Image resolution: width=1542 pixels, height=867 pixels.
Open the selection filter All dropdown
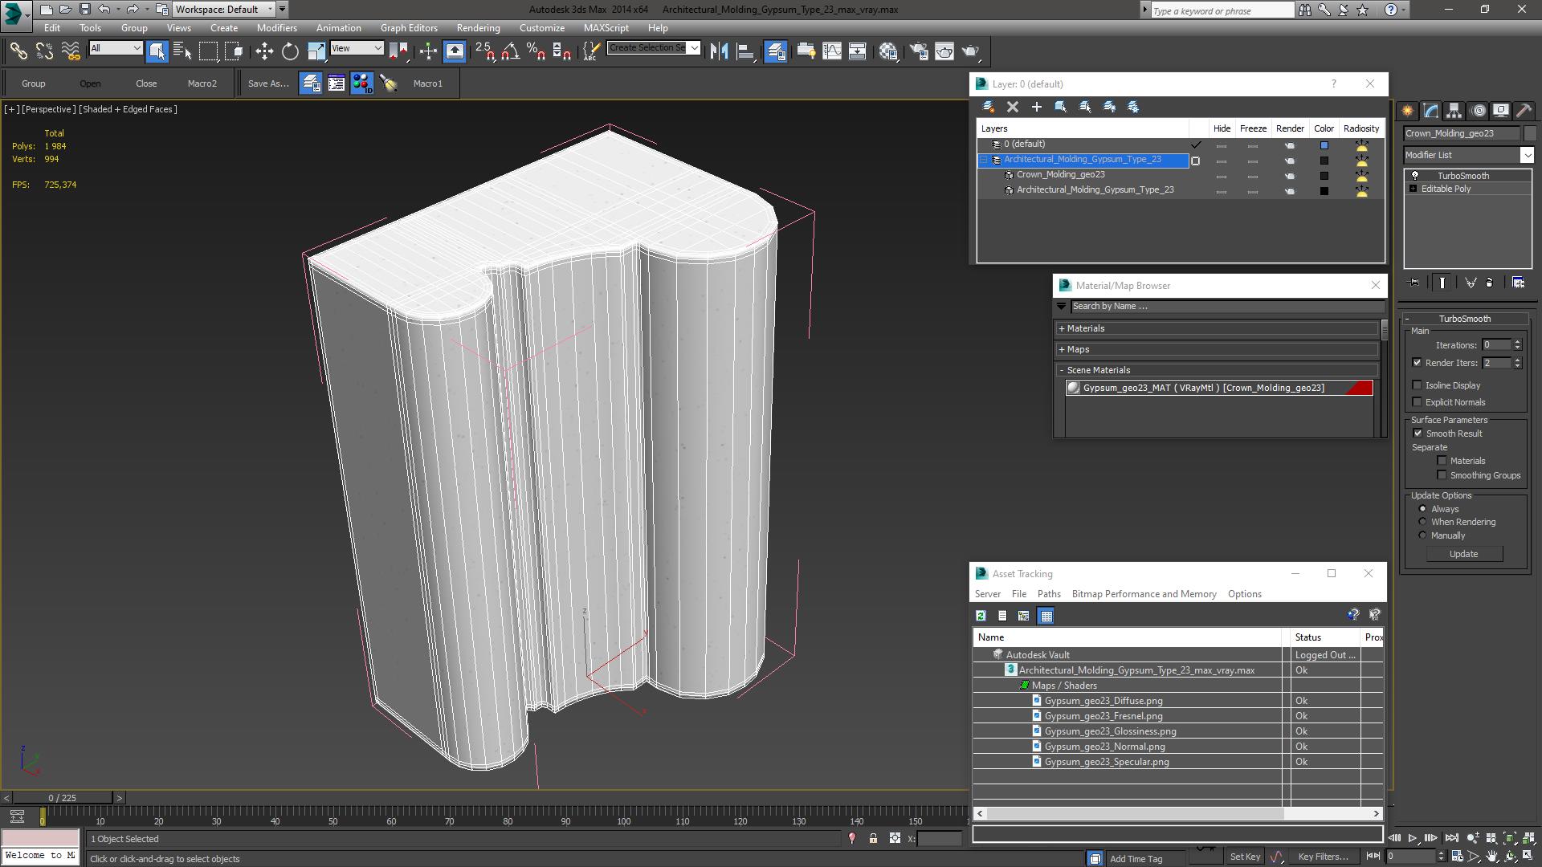115,48
